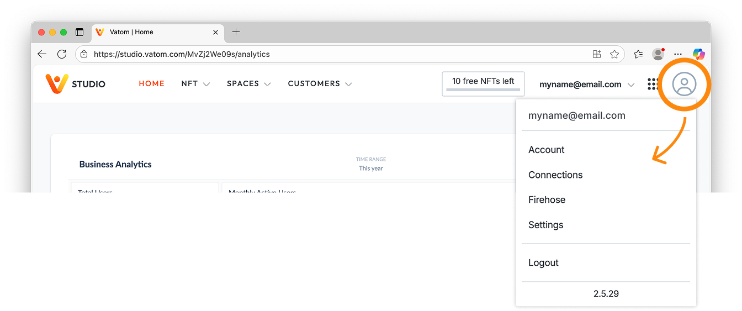Viewport: 742px width, 311px height.
Task: Click the split screen icon in address bar
Action: tap(596, 54)
